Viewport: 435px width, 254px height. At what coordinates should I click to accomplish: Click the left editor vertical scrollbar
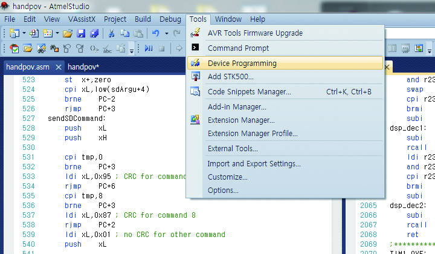337,226
